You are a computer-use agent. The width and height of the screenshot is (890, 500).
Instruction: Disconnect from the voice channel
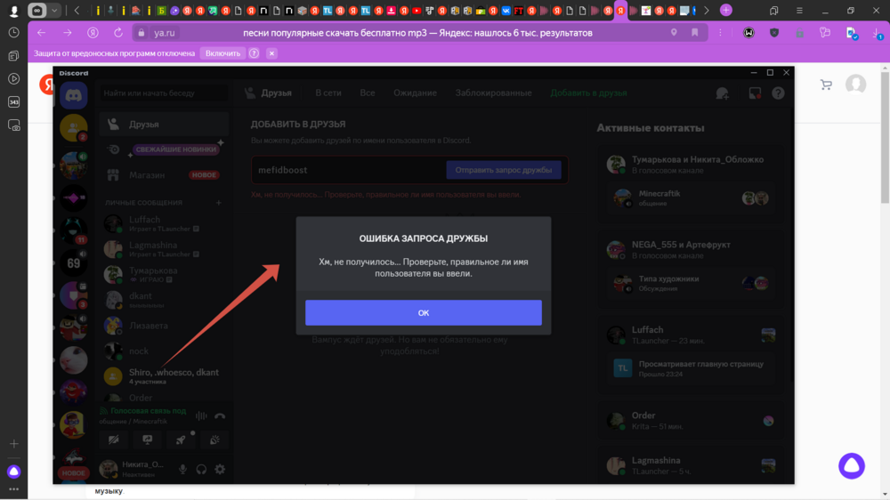220,416
